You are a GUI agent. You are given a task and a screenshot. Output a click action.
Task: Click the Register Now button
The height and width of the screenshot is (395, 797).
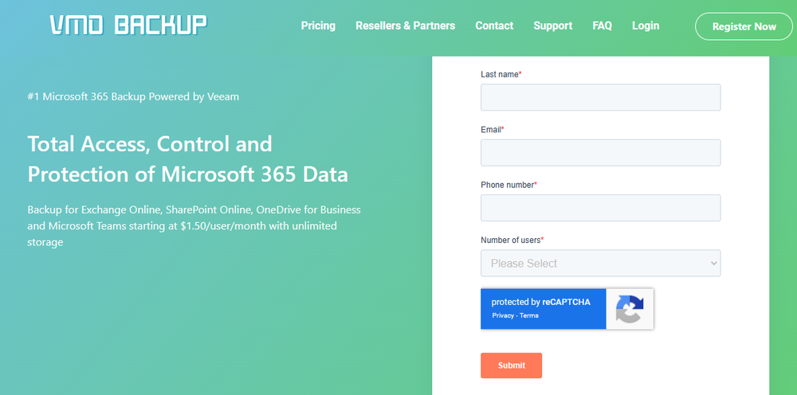(744, 26)
